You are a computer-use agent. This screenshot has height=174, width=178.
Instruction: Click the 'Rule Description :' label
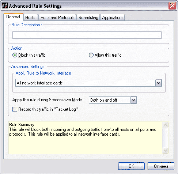[x=27, y=25]
